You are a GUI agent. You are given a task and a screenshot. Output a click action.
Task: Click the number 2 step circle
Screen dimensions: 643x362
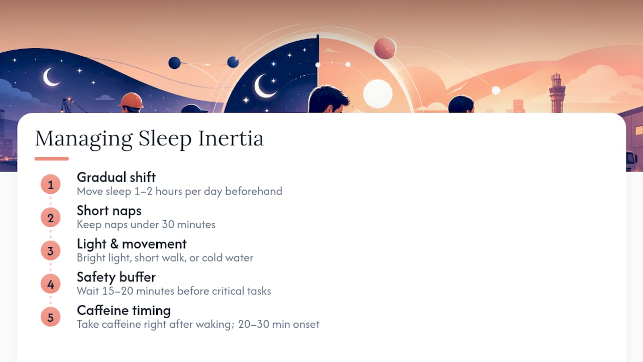[x=50, y=218]
